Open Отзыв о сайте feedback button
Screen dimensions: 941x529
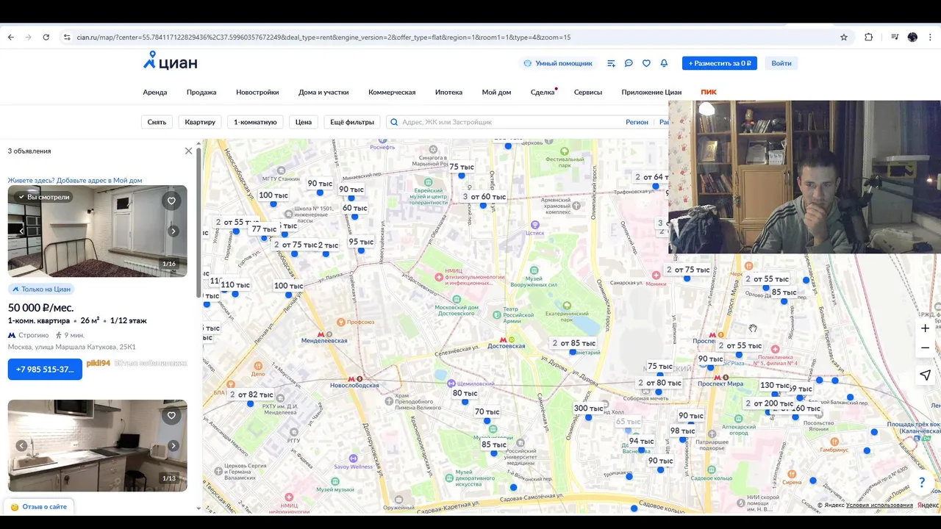[39, 507]
